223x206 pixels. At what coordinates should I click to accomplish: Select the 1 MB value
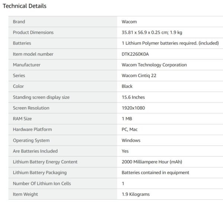pos(127,119)
